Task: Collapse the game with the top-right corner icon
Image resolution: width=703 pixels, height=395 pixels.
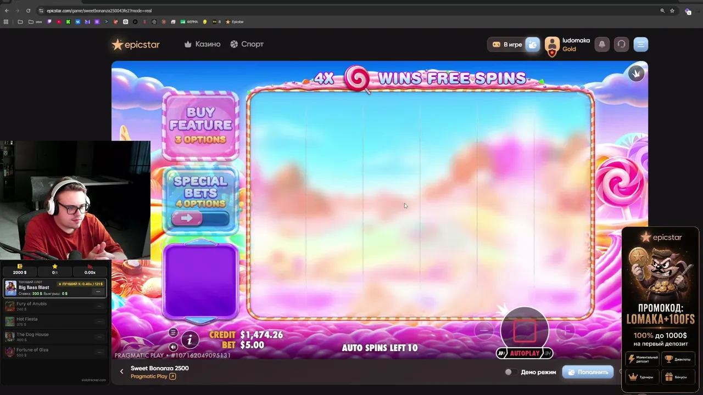Action: click(637, 74)
